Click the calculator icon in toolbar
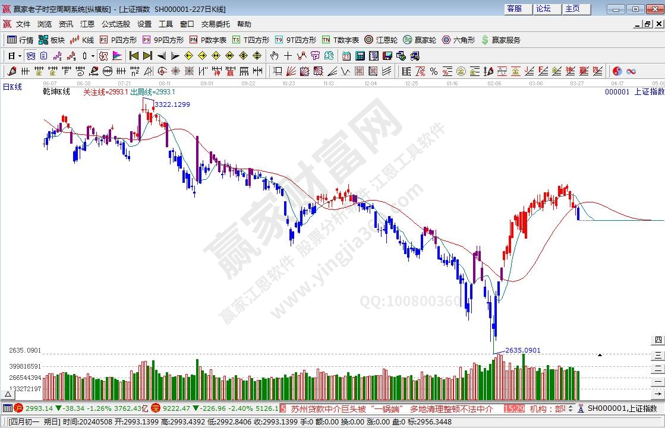 point(360,56)
